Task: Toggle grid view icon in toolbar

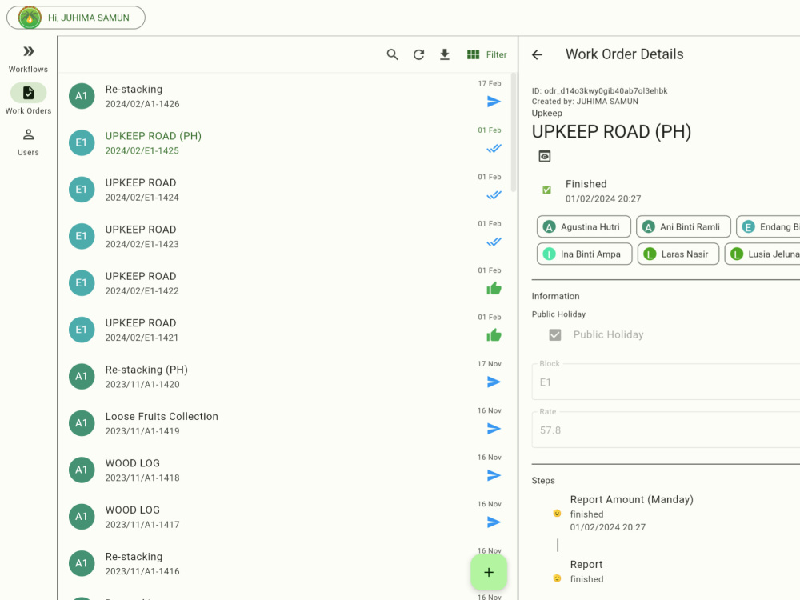Action: [x=473, y=54]
